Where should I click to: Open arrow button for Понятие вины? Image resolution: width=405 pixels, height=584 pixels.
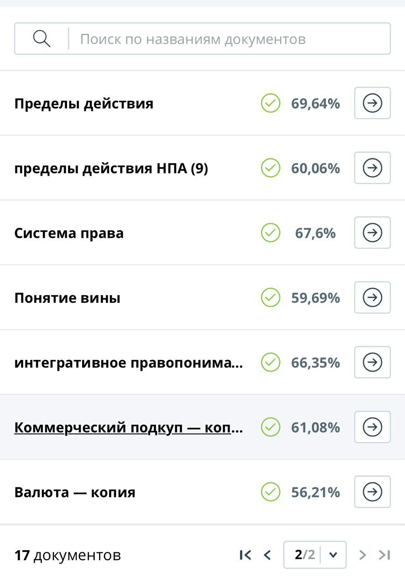[372, 297]
